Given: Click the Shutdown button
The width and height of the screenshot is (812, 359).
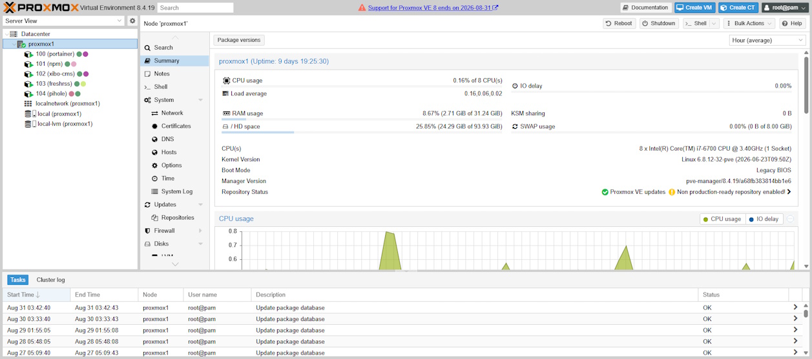Looking at the screenshot, I should [659, 23].
